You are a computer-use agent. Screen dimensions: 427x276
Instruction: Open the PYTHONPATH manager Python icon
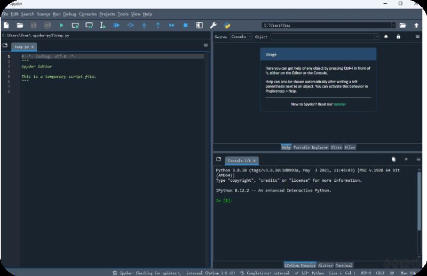point(227,25)
